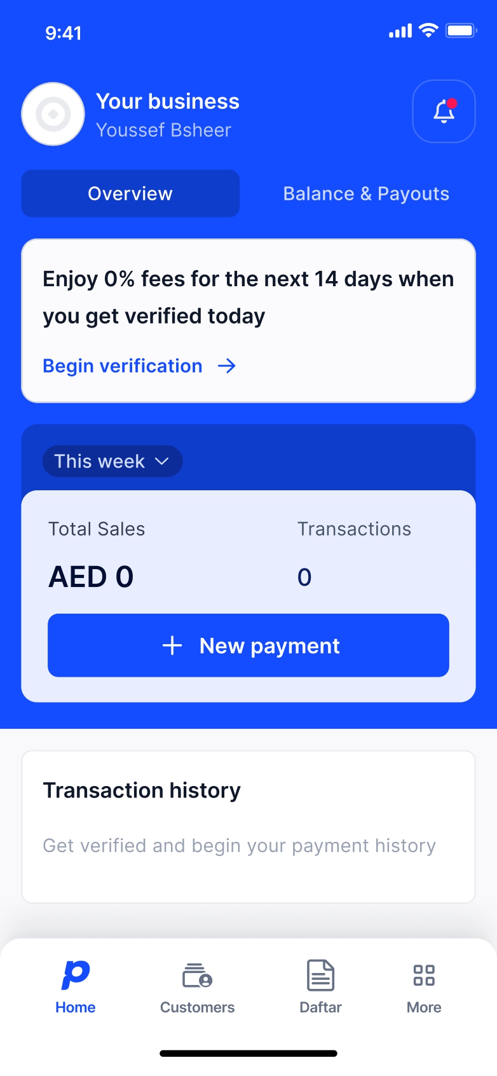497x1076 pixels.
Task: Tap the Home logo icon
Action: pos(76,975)
